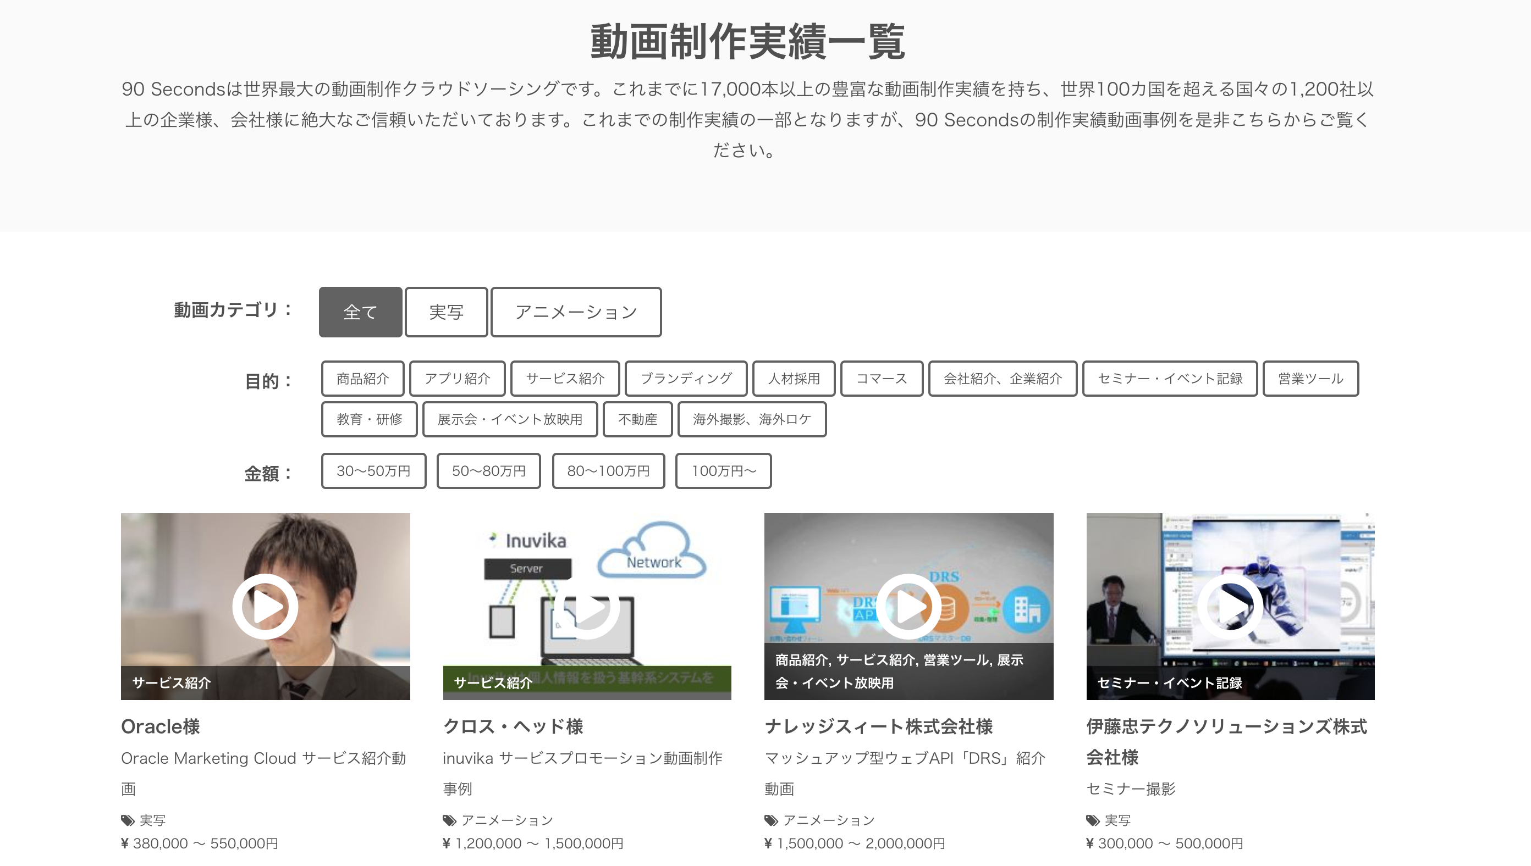Click 実写 tag under Oracle card
Image resolution: width=1531 pixels, height=866 pixels.
(152, 820)
